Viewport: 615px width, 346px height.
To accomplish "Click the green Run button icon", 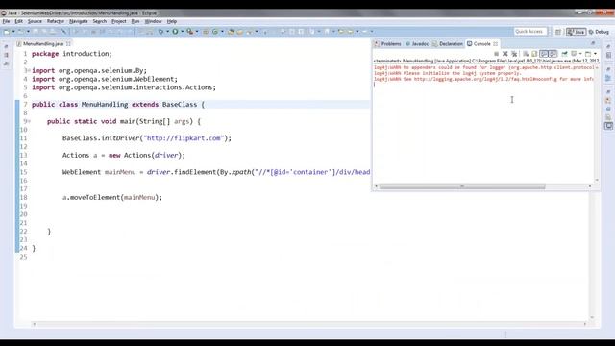I will click(x=175, y=32).
